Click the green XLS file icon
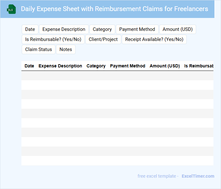The height and width of the screenshot is (189, 221). pyautogui.click(x=11, y=9)
